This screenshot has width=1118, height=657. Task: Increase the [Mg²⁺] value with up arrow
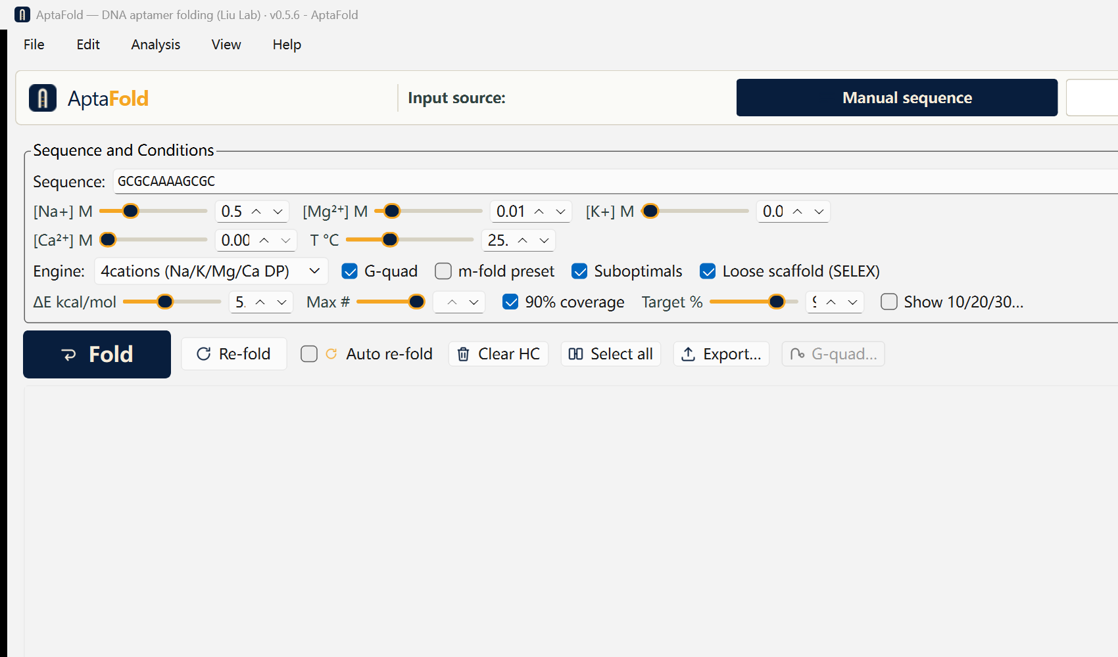[x=539, y=212]
